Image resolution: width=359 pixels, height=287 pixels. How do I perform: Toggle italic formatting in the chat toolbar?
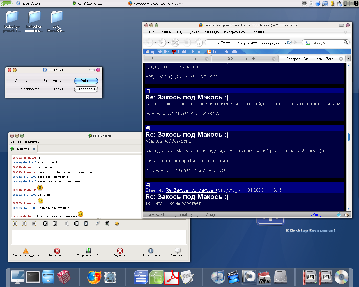tap(24, 224)
